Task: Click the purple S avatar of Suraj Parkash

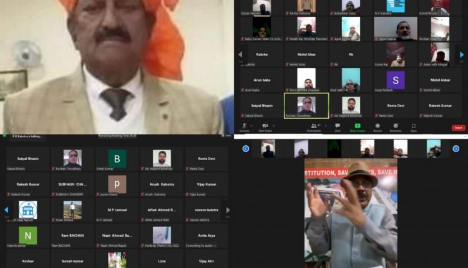Action: tap(396, 80)
